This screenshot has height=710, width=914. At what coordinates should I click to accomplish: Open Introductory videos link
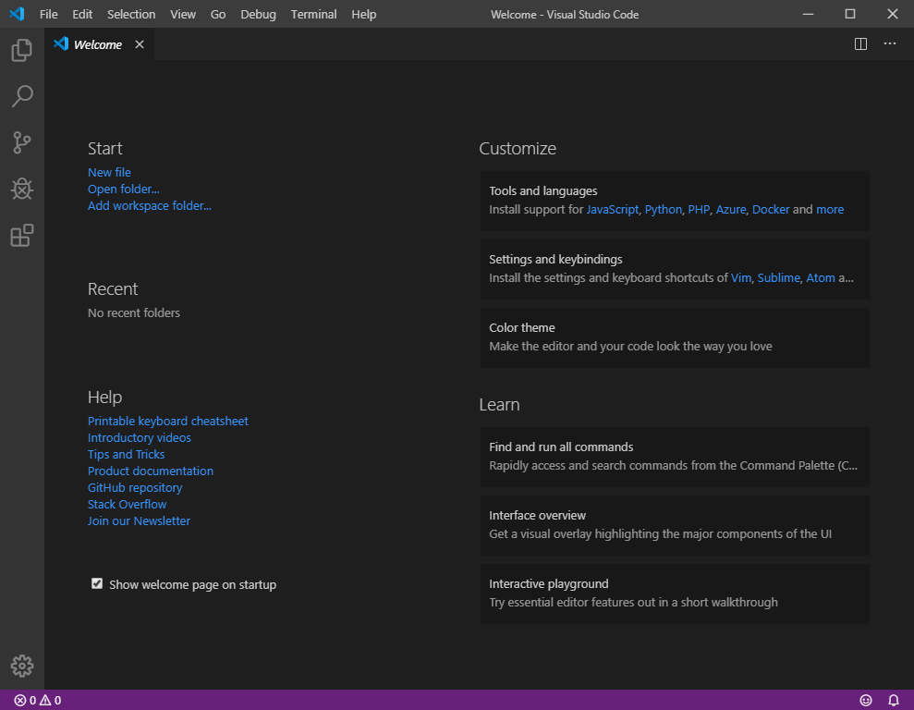point(140,438)
